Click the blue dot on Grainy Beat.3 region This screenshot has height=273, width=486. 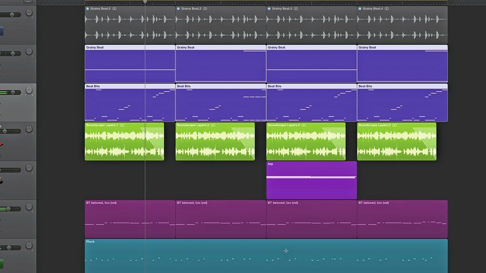[x=269, y=9]
